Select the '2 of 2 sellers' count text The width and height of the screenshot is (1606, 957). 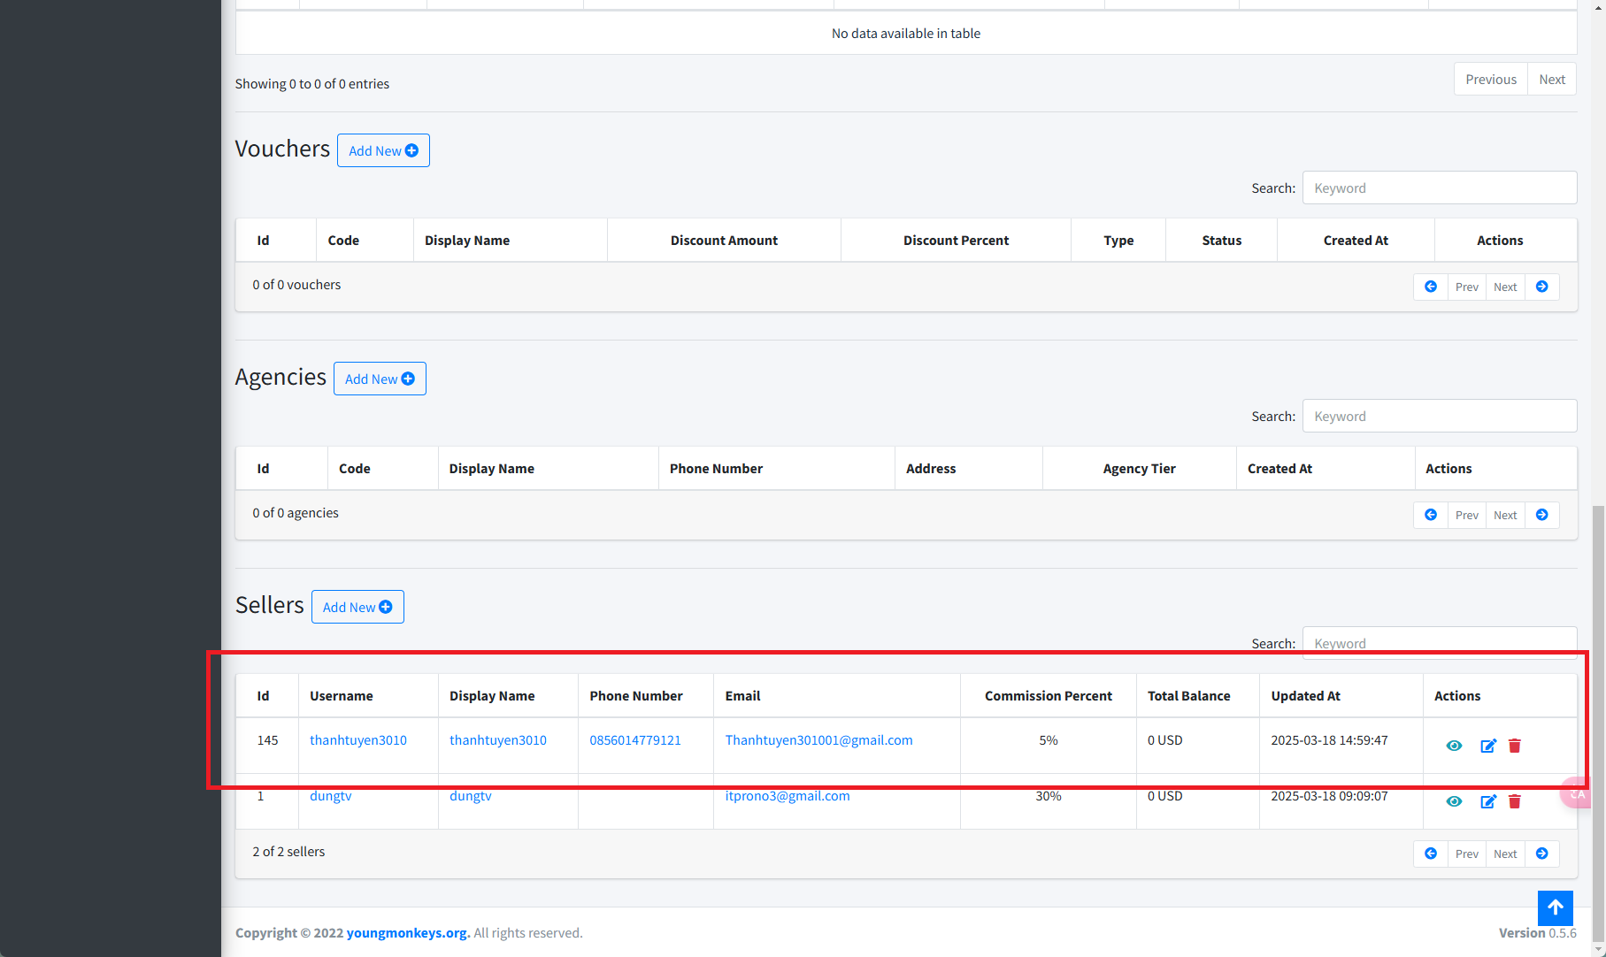pyautogui.click(x=288, y=852)
